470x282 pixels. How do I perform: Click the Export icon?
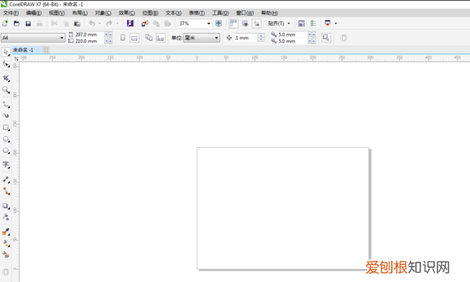(x=156, y=23)
